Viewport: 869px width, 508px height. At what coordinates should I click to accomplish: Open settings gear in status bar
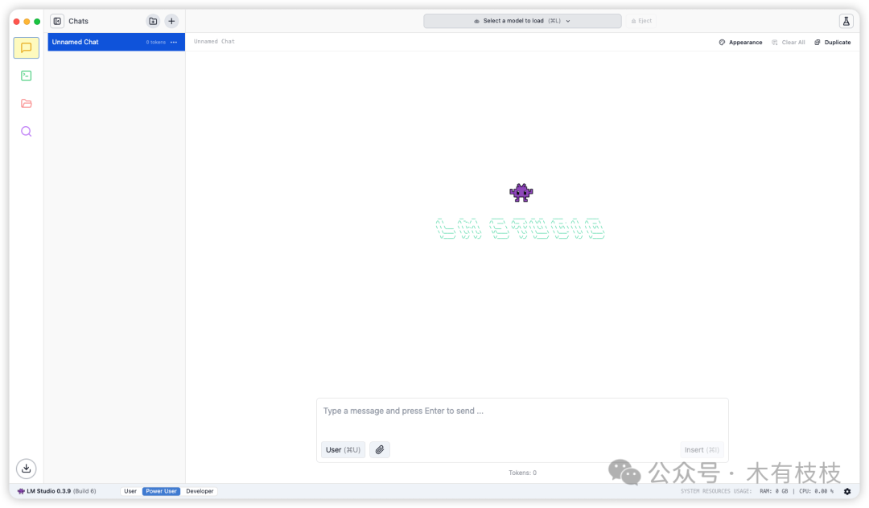847,491
